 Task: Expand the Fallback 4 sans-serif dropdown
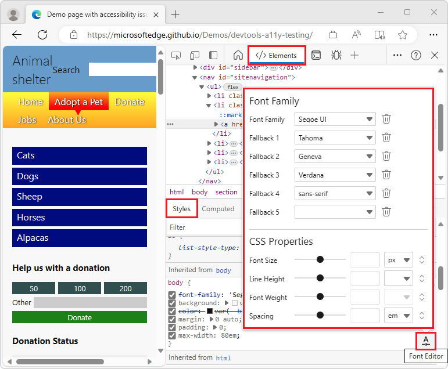(x=335, y=194)
